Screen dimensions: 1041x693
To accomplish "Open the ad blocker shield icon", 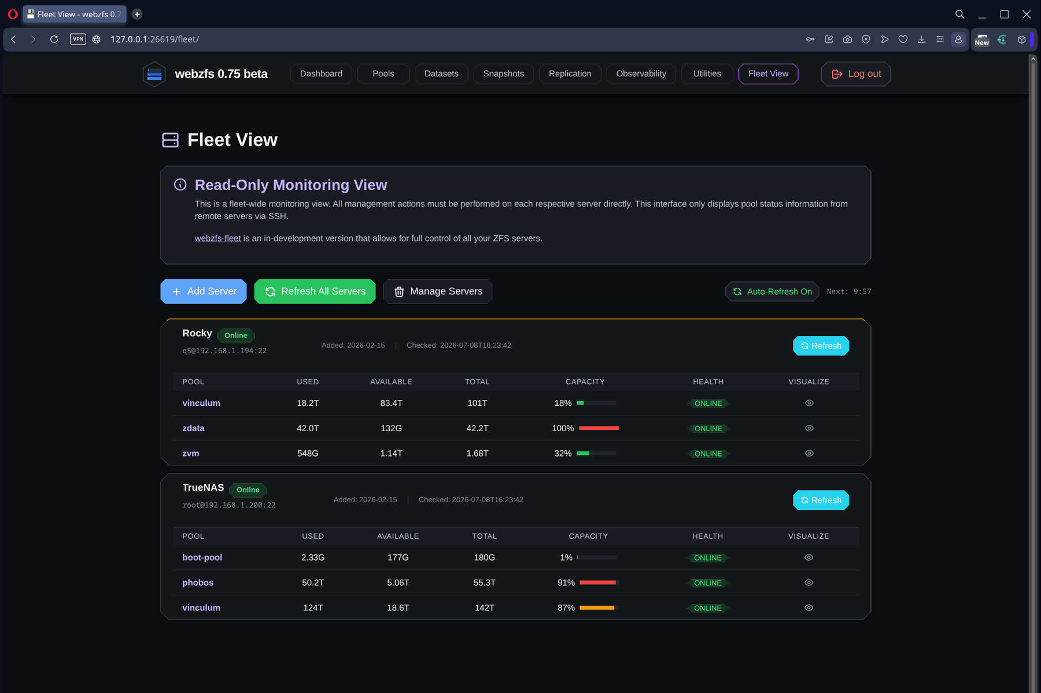I will pos(866,39).
